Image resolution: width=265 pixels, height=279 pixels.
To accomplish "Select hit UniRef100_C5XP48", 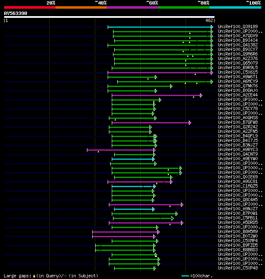I will click(x=238, y=268).
